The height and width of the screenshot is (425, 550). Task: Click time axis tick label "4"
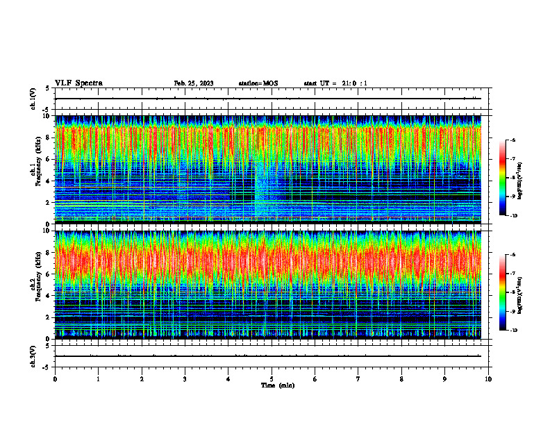pos(228,379)
